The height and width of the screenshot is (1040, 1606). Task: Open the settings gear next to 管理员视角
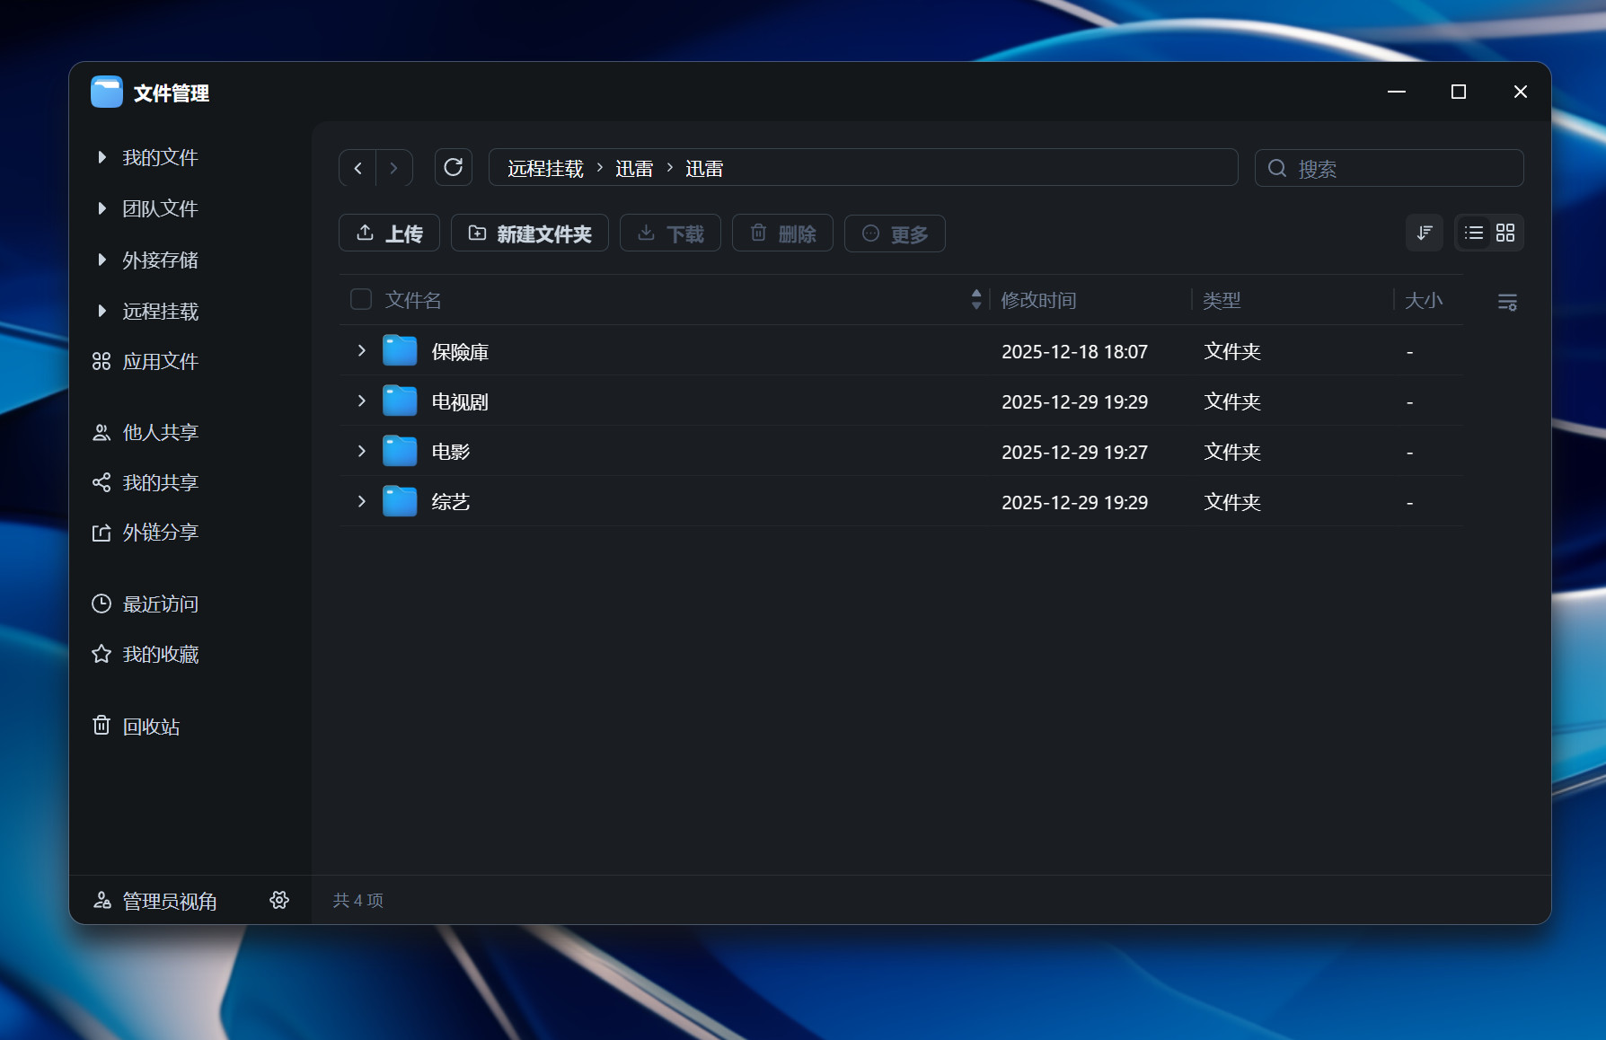(x=279, y=900)
